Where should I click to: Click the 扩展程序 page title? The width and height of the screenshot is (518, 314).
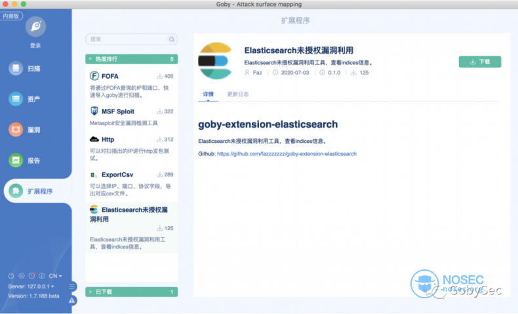[295, 20]
